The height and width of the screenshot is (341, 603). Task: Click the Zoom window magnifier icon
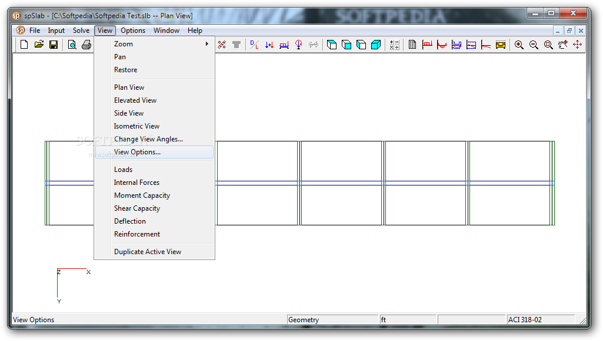tap(548, 45)
